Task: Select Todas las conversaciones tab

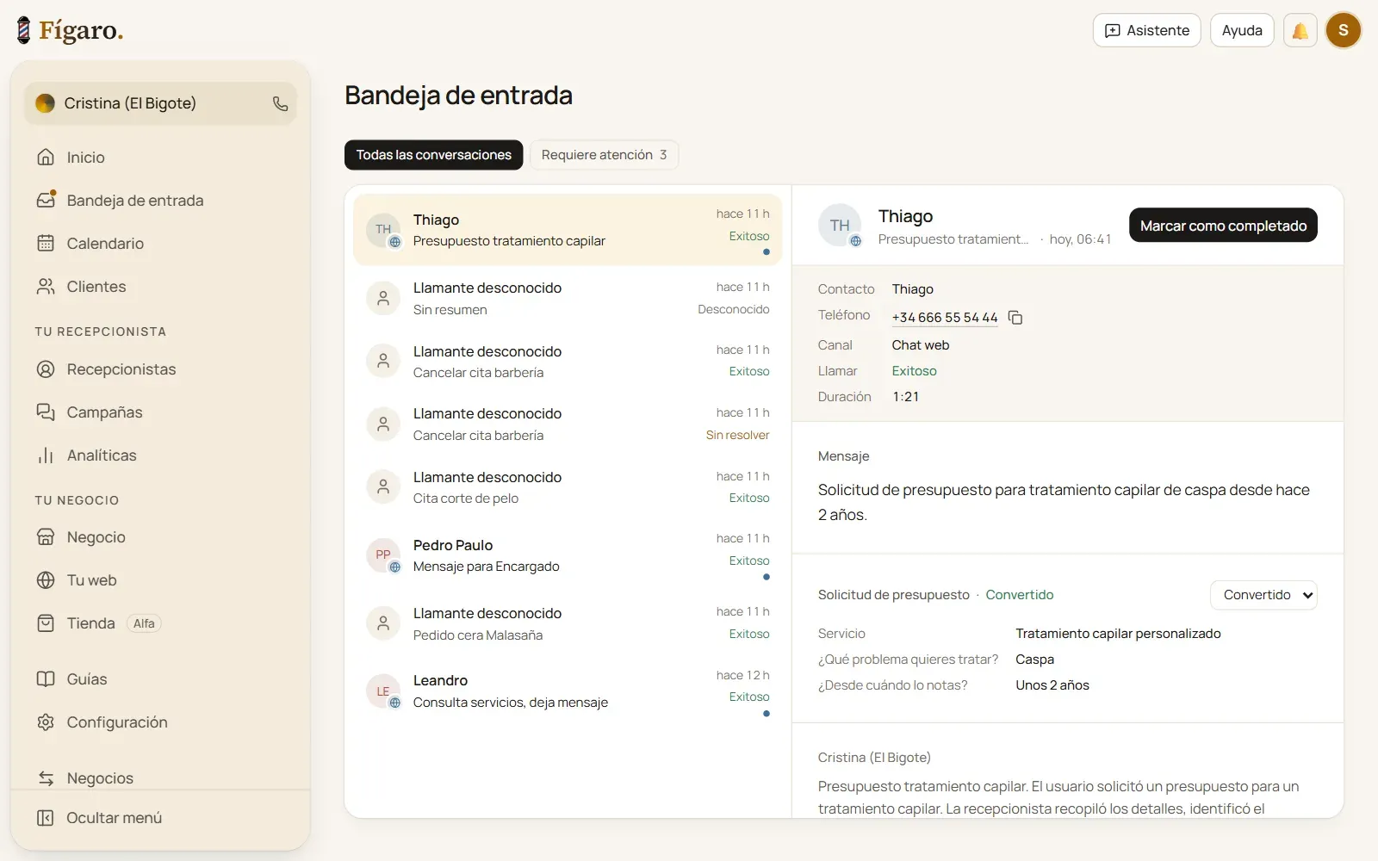Action: [x=433, y=155]
